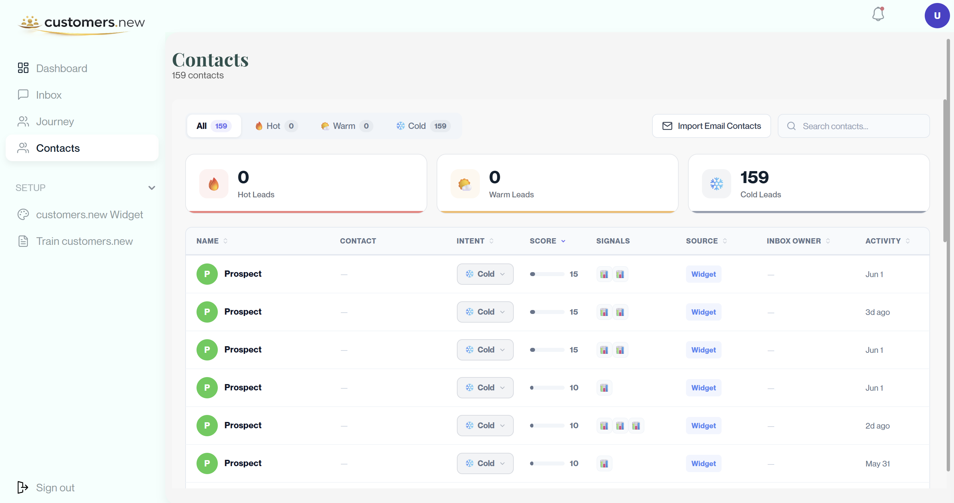954x503 pixels.
Task: Click the P avatar in 2d ago row
Action: tap(207, 426)
